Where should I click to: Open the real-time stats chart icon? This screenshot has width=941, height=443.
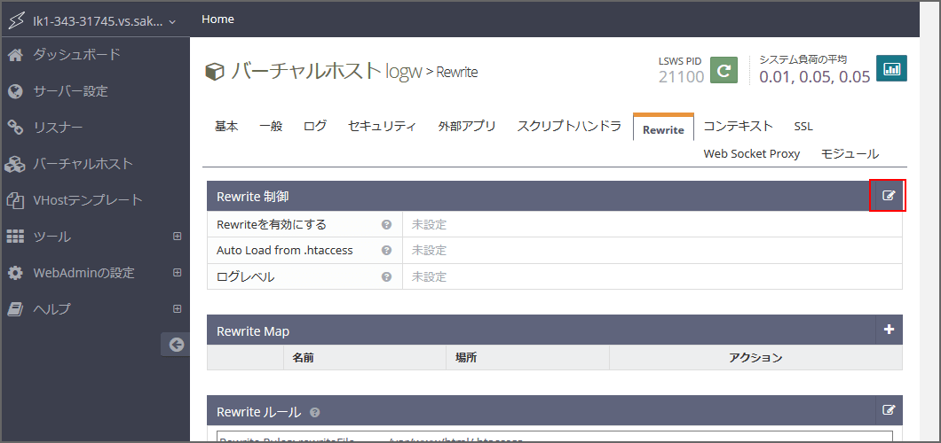click(x=891, y=69)
